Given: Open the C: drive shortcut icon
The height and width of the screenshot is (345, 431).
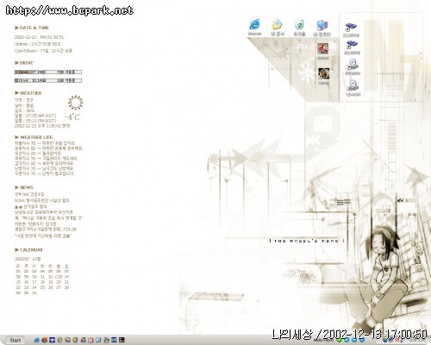Looking at the screenshot, I should point(351,28).
